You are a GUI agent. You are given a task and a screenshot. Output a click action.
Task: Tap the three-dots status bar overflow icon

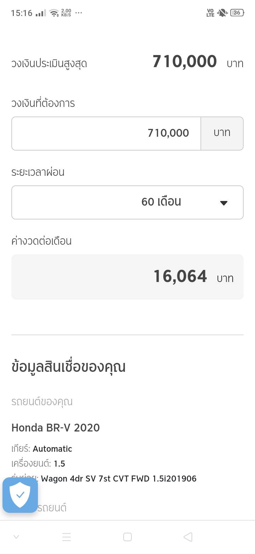click(79, 13)
